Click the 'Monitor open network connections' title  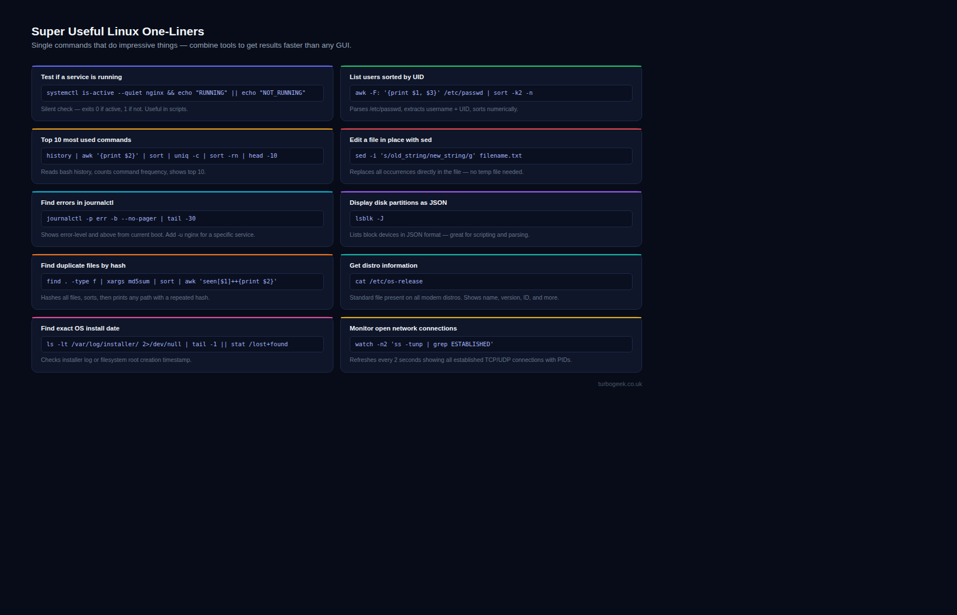403,329
